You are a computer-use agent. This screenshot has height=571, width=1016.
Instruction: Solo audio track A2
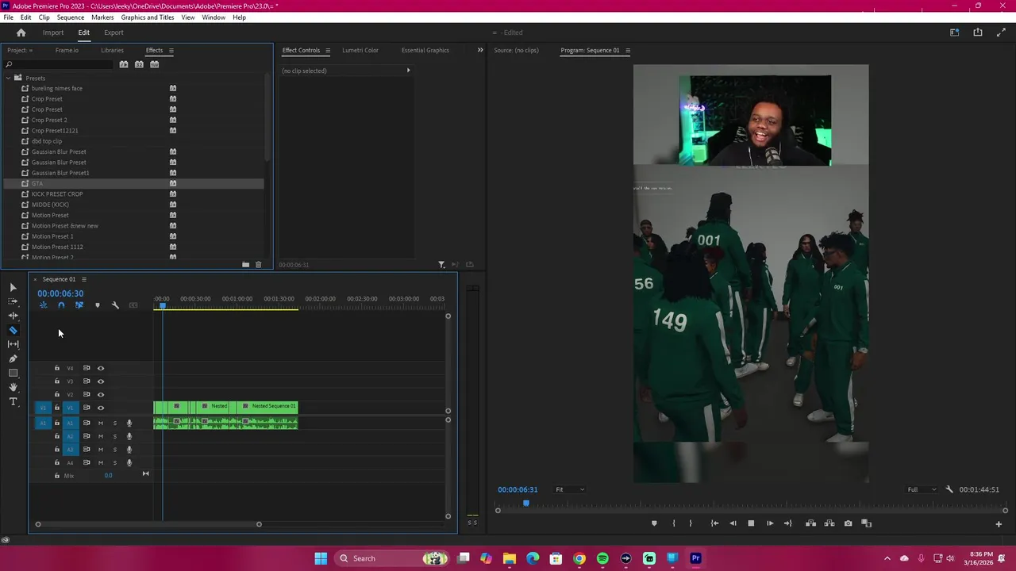click(114, 436)
